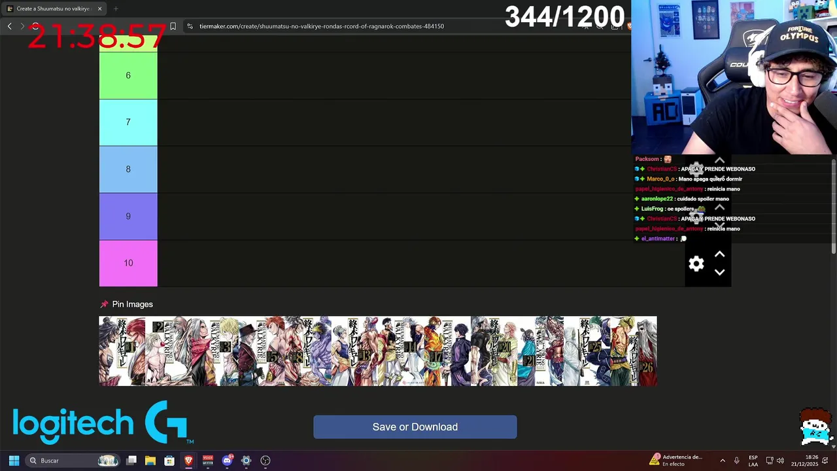This screenshot has width=837, height=471.
Task: Open OBS Studio from the taskbar
Action: [x=265, y=461]
